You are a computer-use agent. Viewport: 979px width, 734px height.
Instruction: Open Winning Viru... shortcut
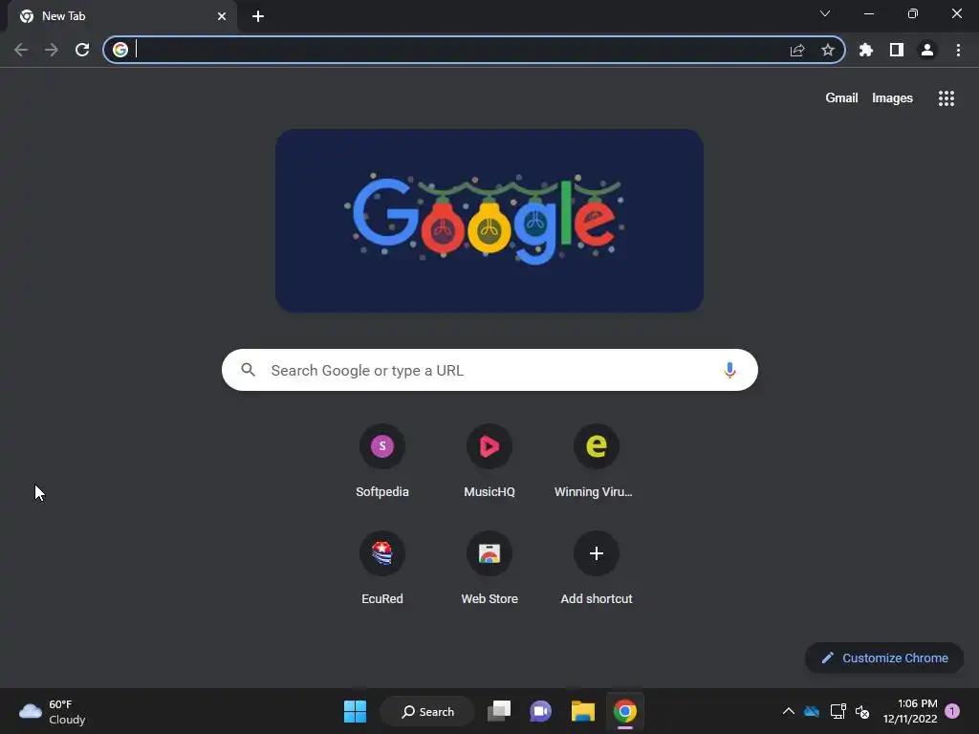pos(597,462)
